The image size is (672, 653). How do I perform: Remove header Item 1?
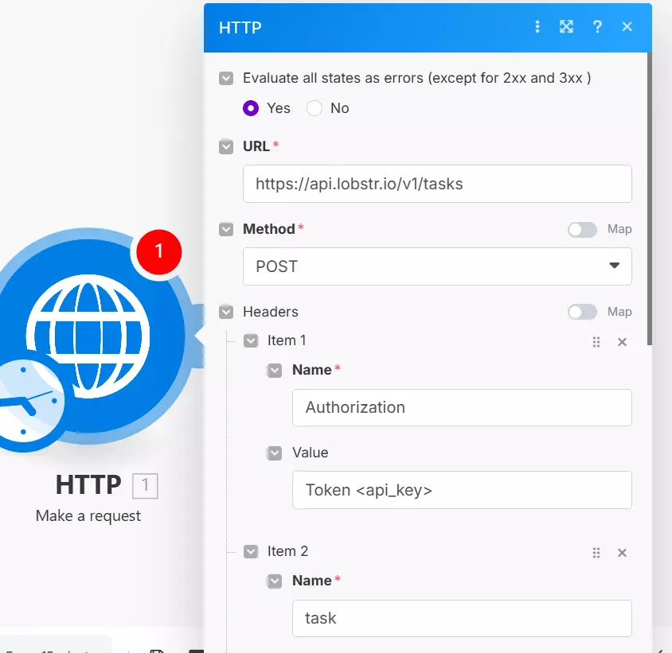tap(622, 342)
